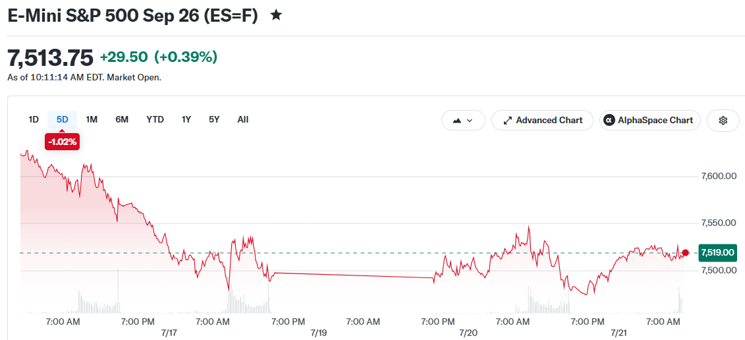Click the (+0.39%) percent change
745x340 pixels.
[x=186, y=57]
